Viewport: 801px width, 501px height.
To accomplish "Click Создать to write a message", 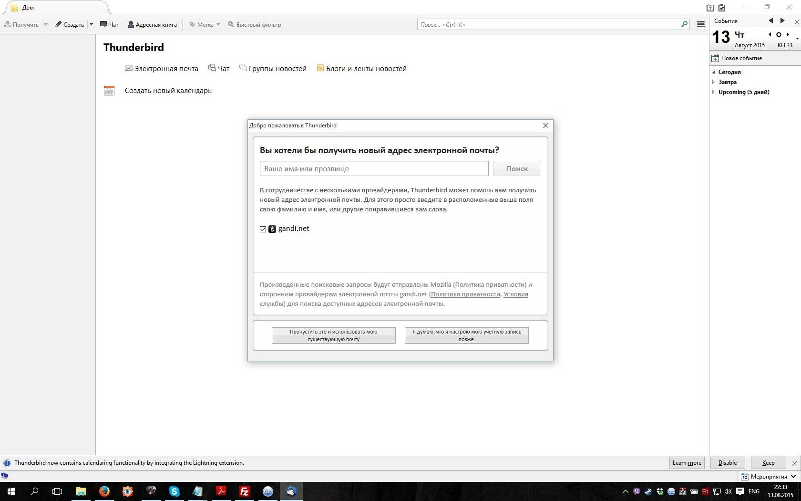I will (x=70, y=24).
